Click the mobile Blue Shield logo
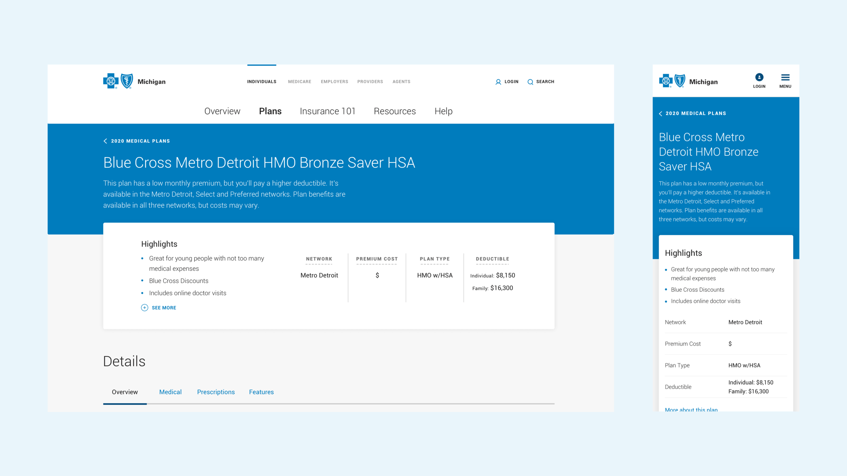This screenshot has height=476, width=847. pyautogui.click(x=680, y=81)
